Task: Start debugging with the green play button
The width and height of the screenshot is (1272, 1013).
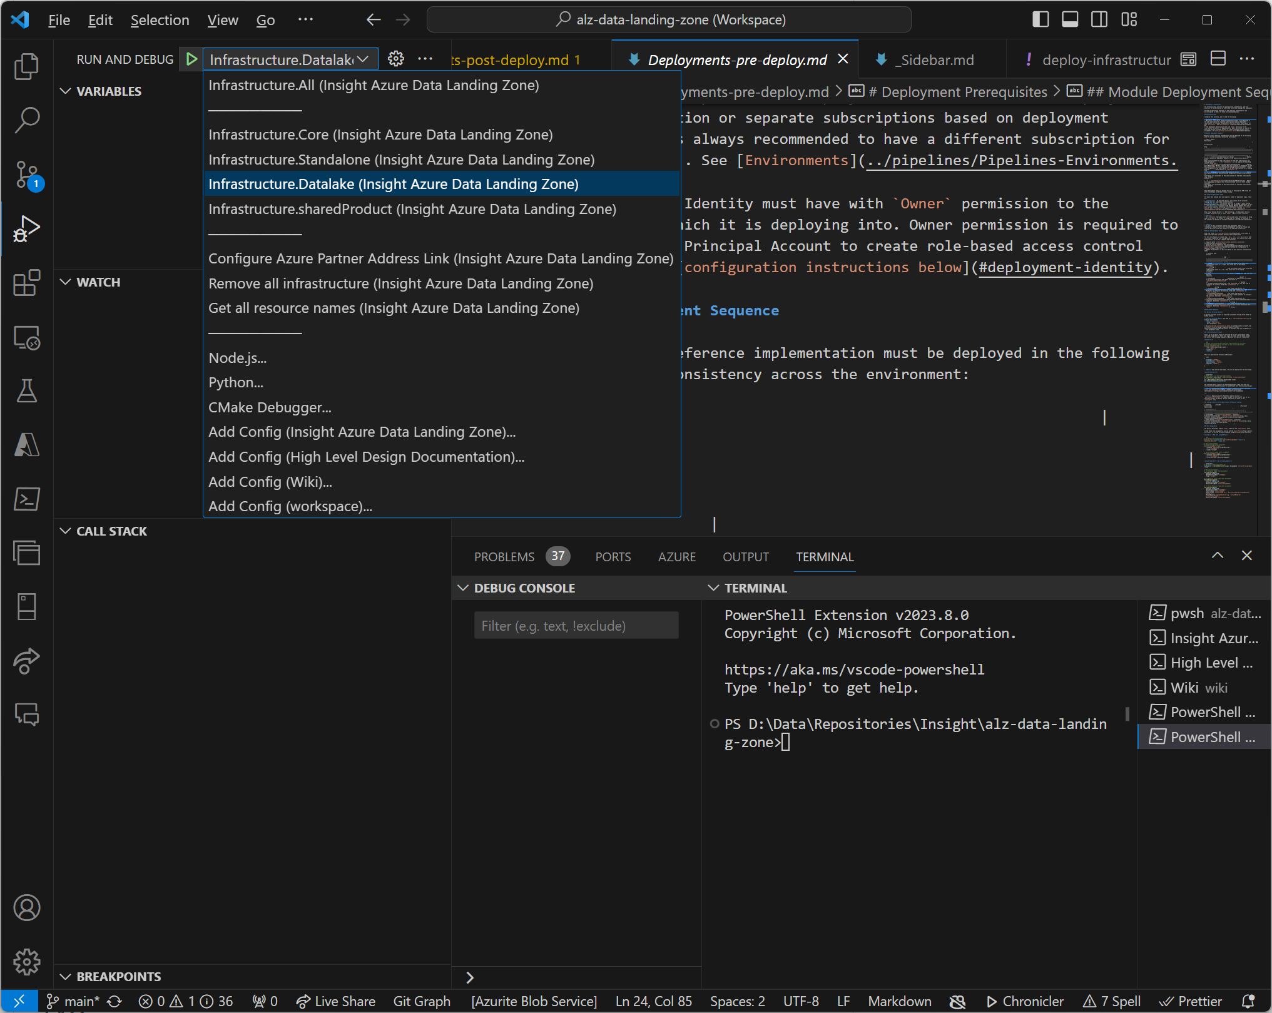Action: 191,59
